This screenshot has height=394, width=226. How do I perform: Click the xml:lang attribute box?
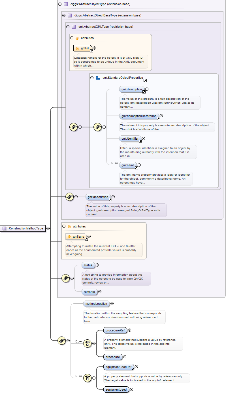(76, 237)
